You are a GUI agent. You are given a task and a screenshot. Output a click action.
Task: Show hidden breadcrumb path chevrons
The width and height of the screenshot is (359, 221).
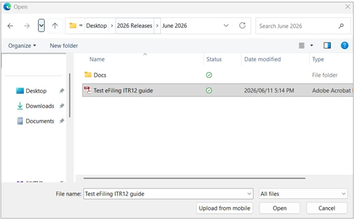point(81,26)
